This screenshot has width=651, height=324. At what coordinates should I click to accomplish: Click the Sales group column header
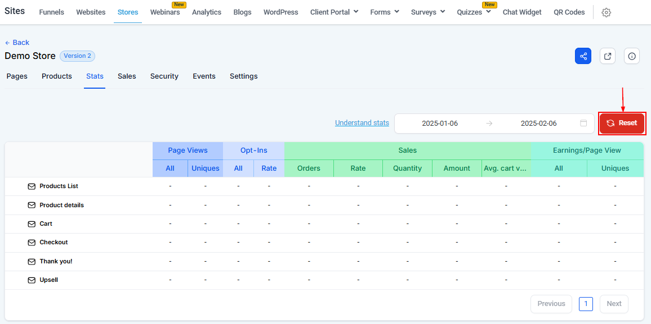coord(408,150)
